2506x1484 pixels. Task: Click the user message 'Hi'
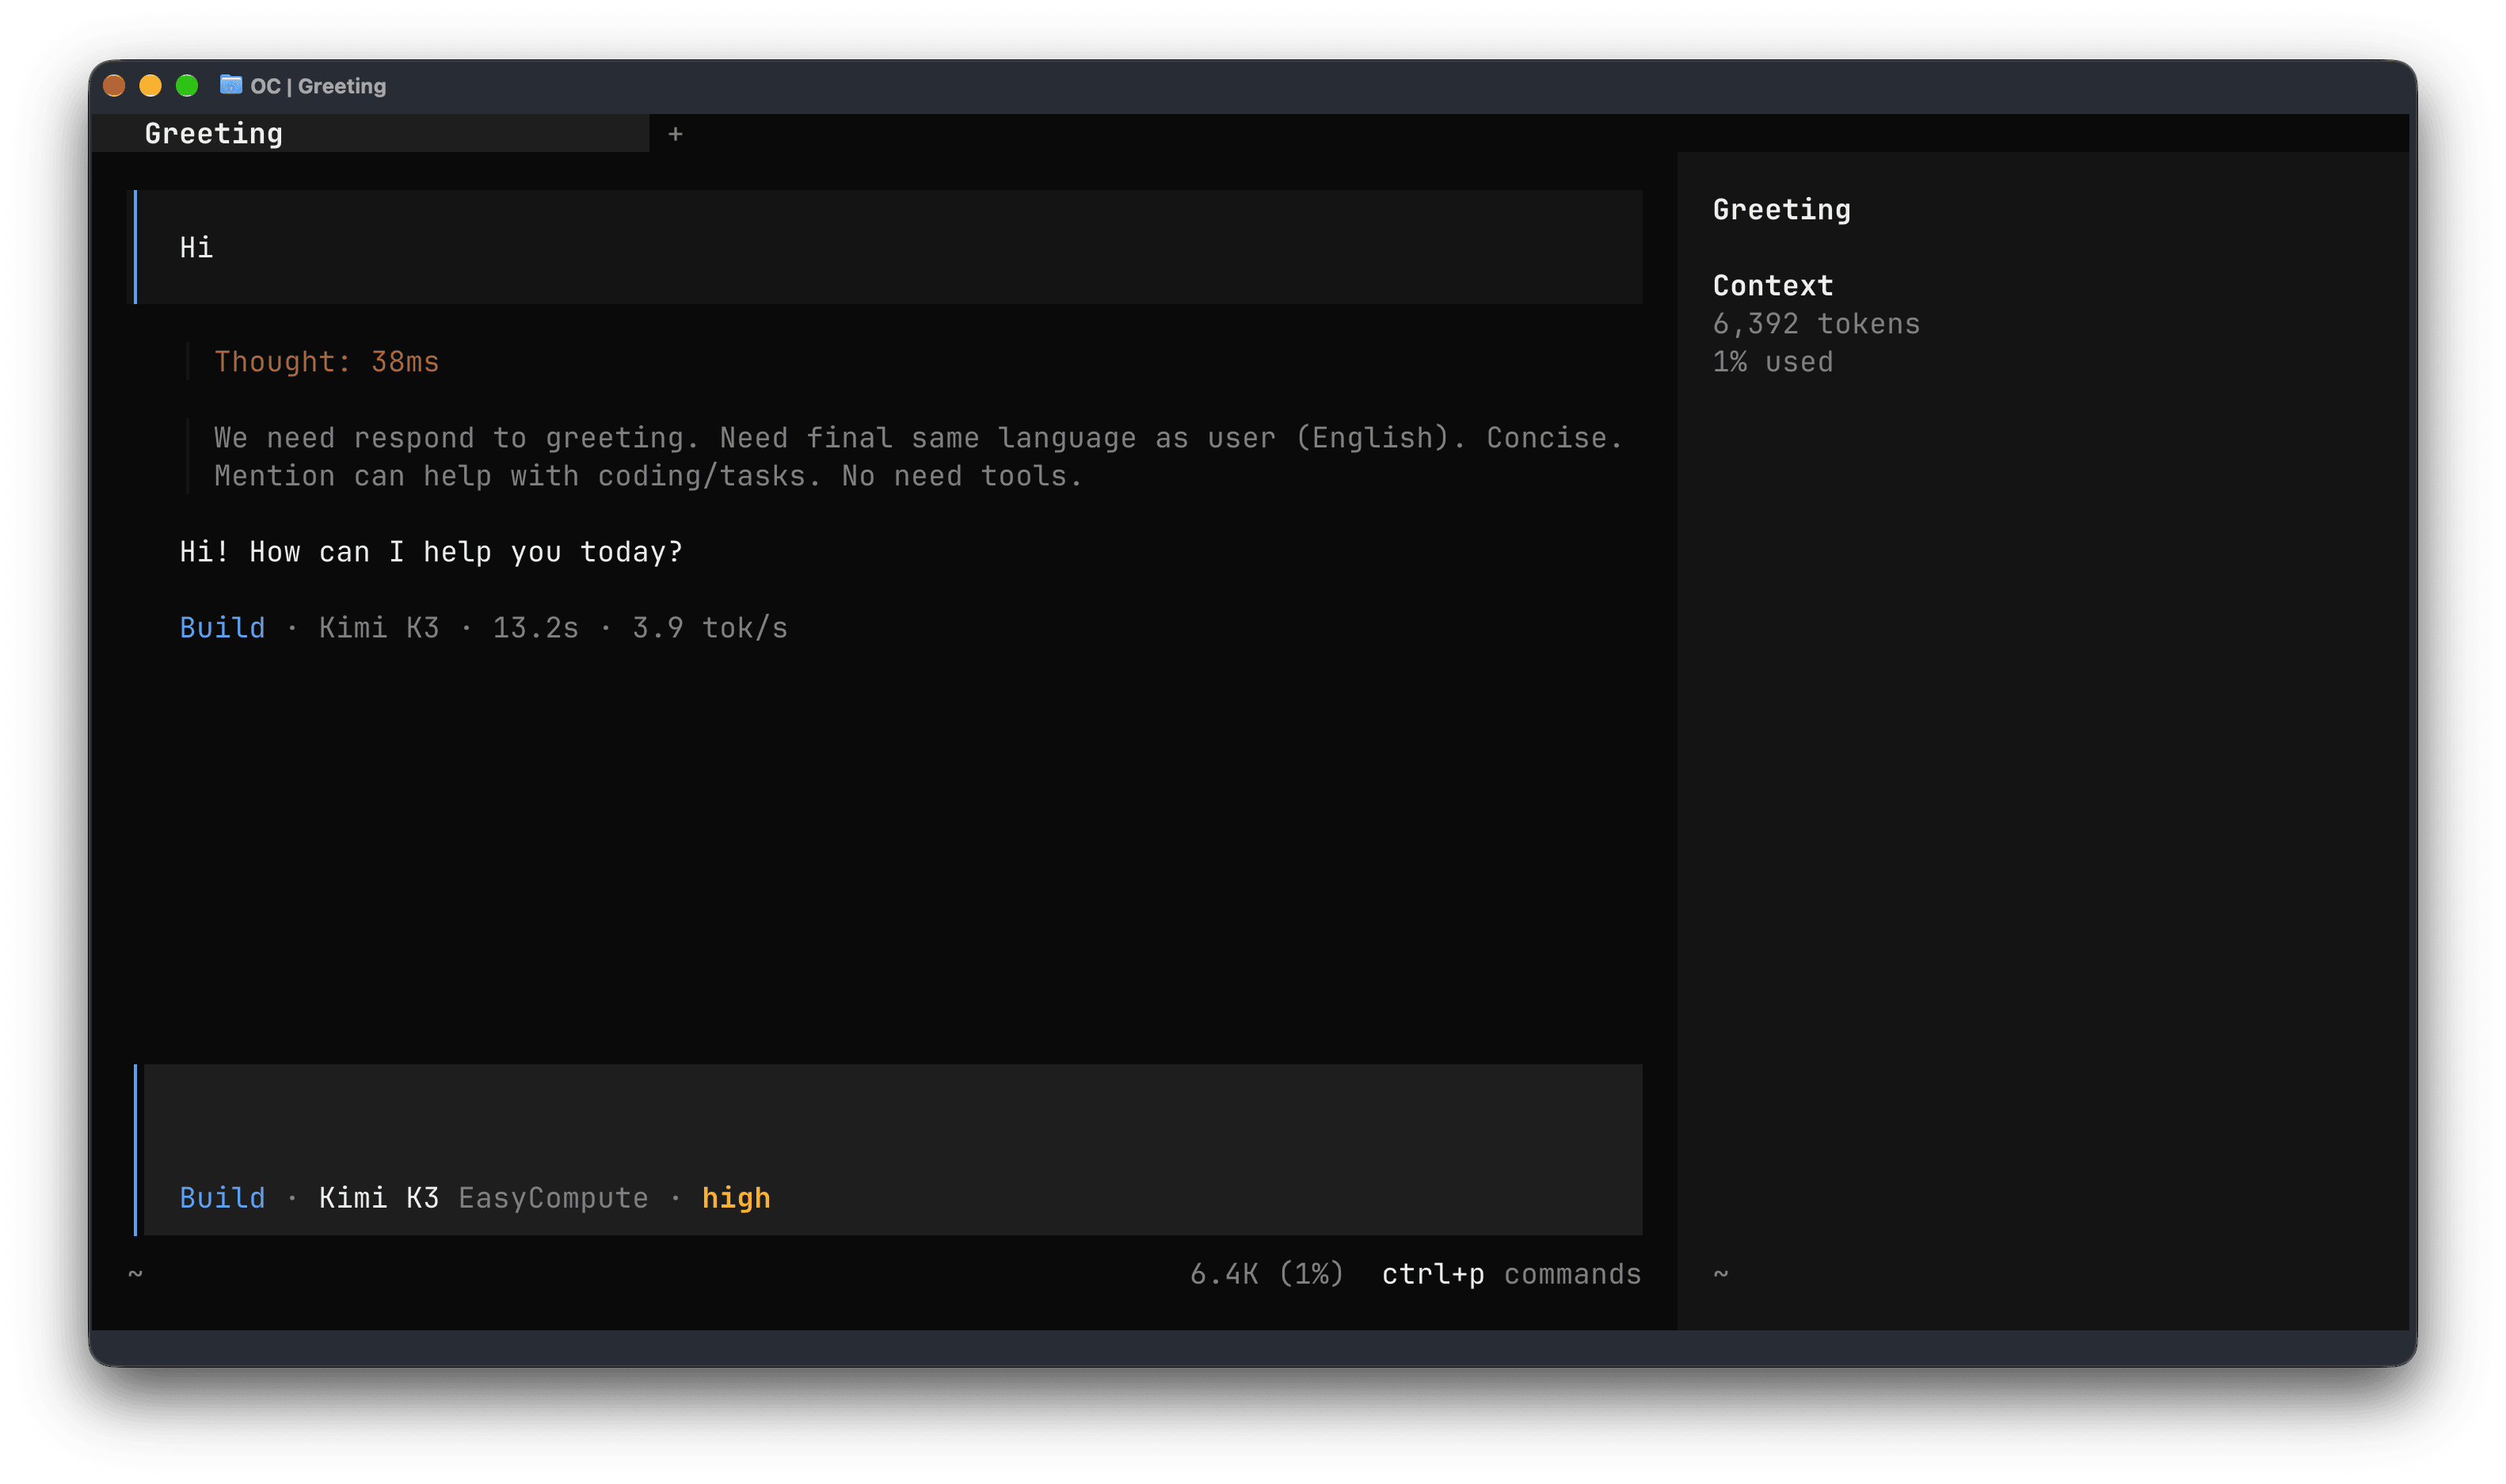pyautogui.click(x=889, y=247)
